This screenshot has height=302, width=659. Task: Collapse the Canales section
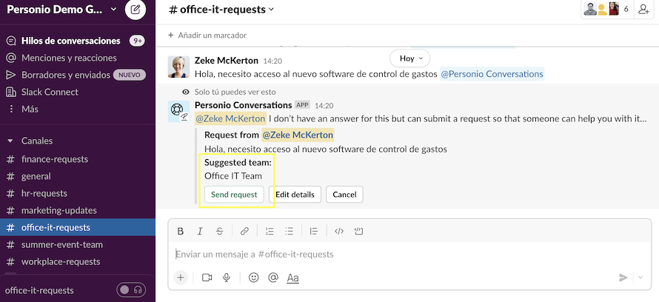pos(10,141)
